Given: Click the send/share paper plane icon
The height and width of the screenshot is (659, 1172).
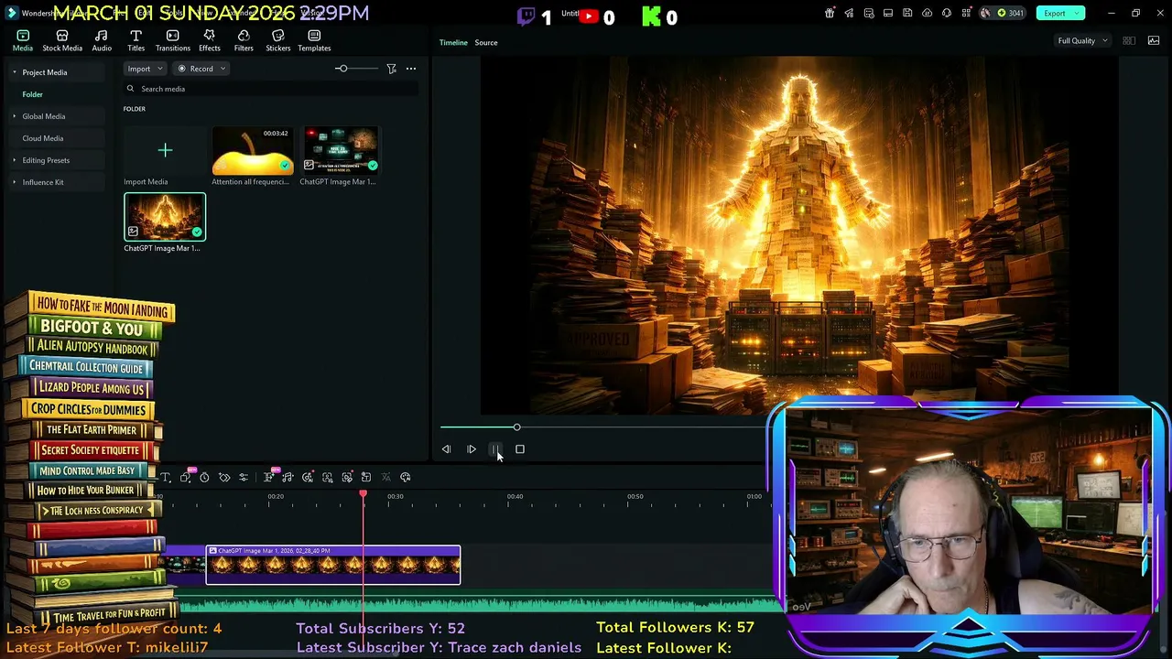Looking at the screenshot, I should pos(849,13).
